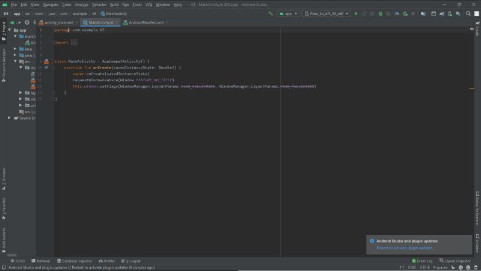Screen dimensions: 481x271
Task: Click the Collapse All icon in the Project panel header
Action: click(34, 22)
